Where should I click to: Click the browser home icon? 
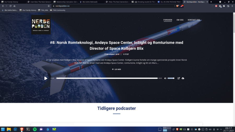point(14,6)
